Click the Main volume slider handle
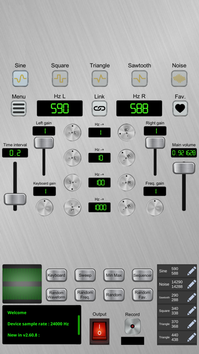This screenshot has width=199, height=354. pos(184,168)
